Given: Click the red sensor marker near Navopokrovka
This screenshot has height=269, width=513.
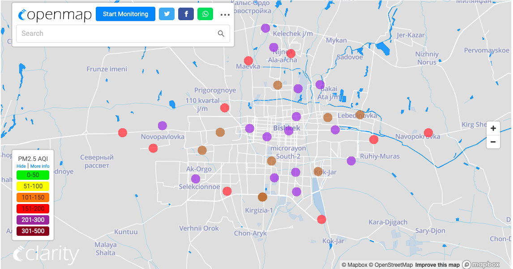Looking at the screenshot, I should [428, 133].
